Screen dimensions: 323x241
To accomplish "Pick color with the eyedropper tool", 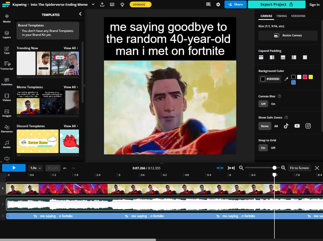I will (286, 79).
